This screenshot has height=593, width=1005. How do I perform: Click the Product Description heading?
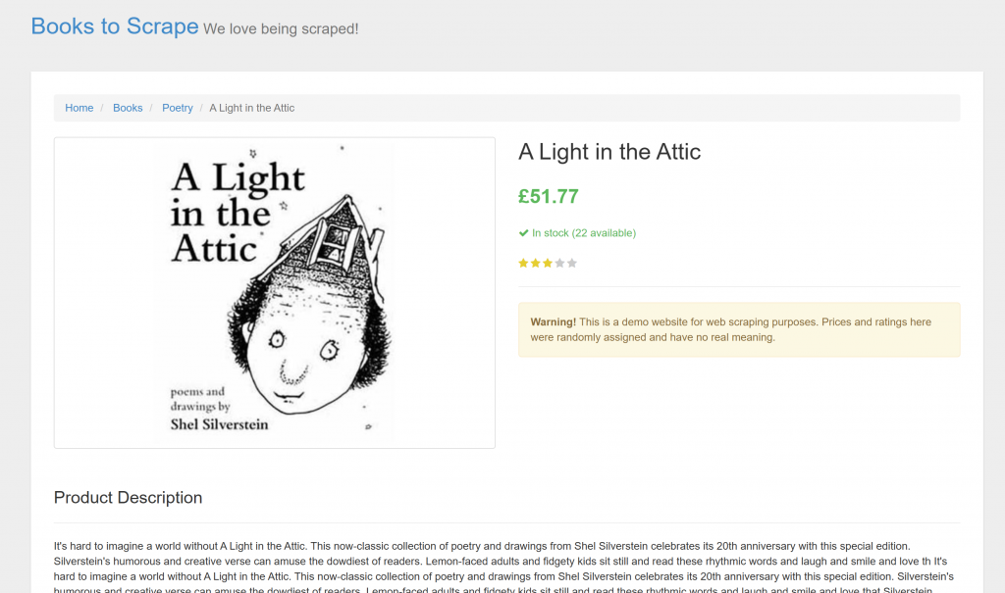pyautogui.click(x=128, y=498)
